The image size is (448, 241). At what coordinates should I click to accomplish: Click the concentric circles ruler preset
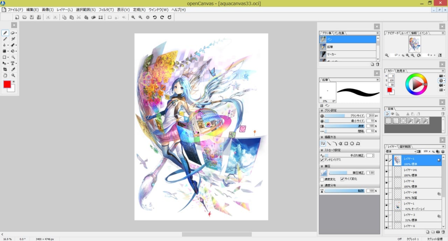403,121
